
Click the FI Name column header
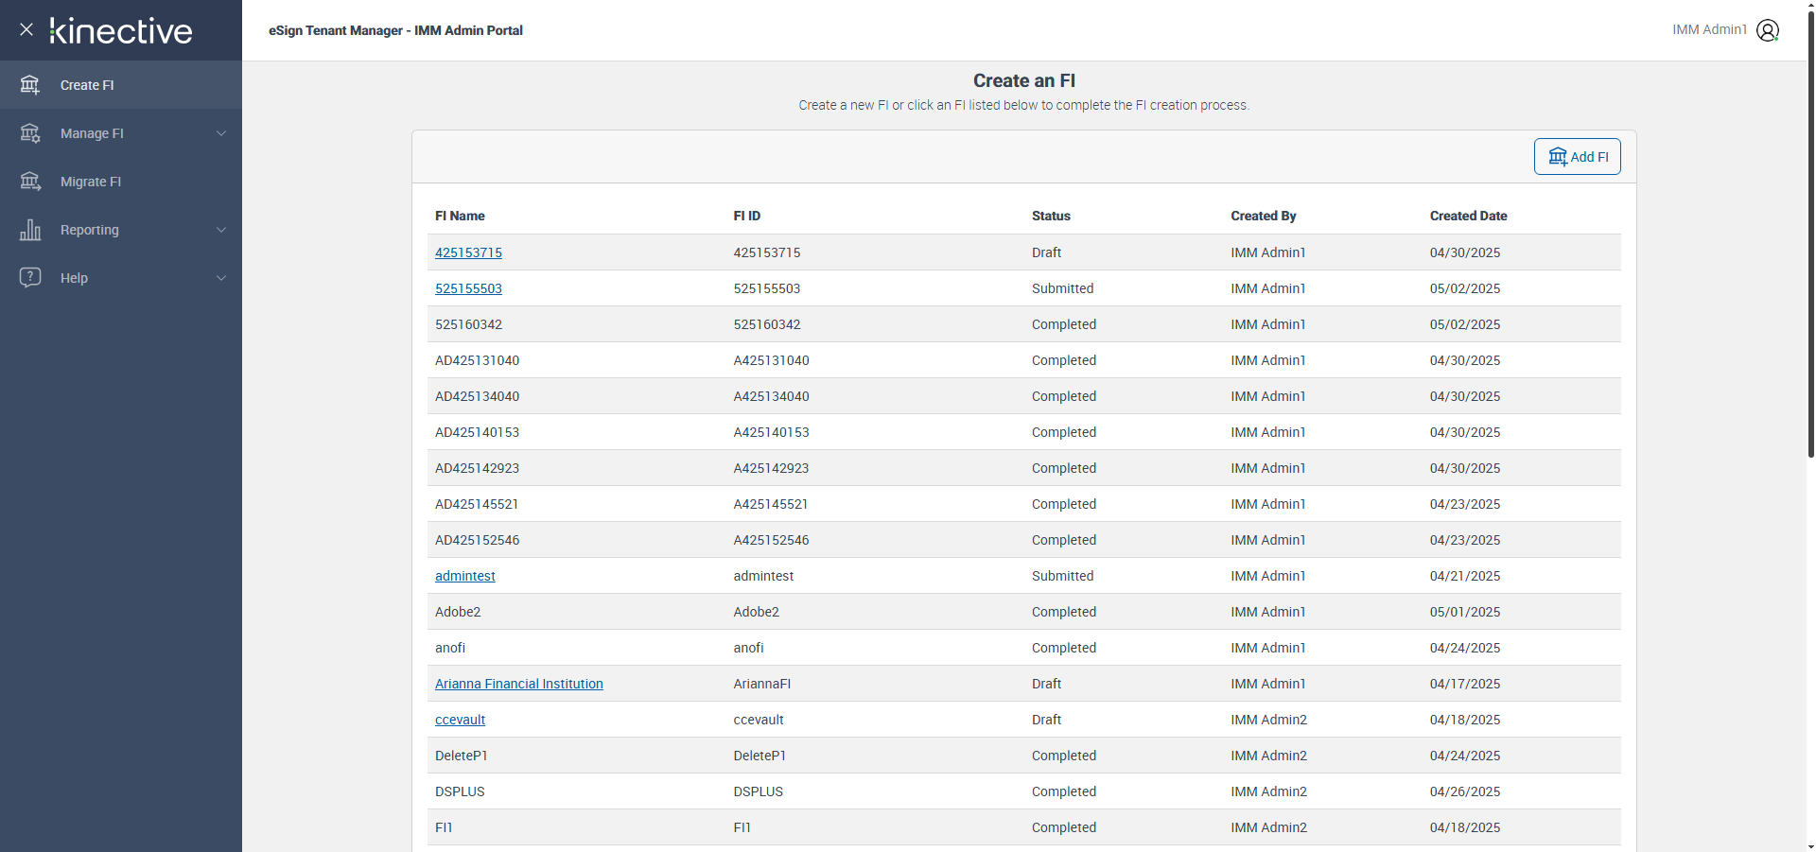point(460,216)
